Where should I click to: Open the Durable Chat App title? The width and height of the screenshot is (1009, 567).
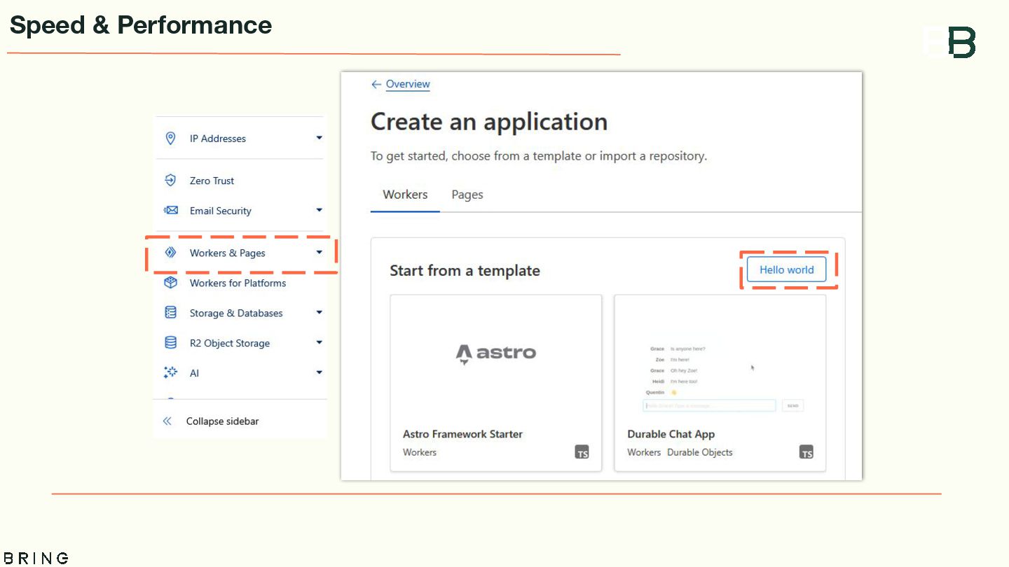click(x=671, y=434)
